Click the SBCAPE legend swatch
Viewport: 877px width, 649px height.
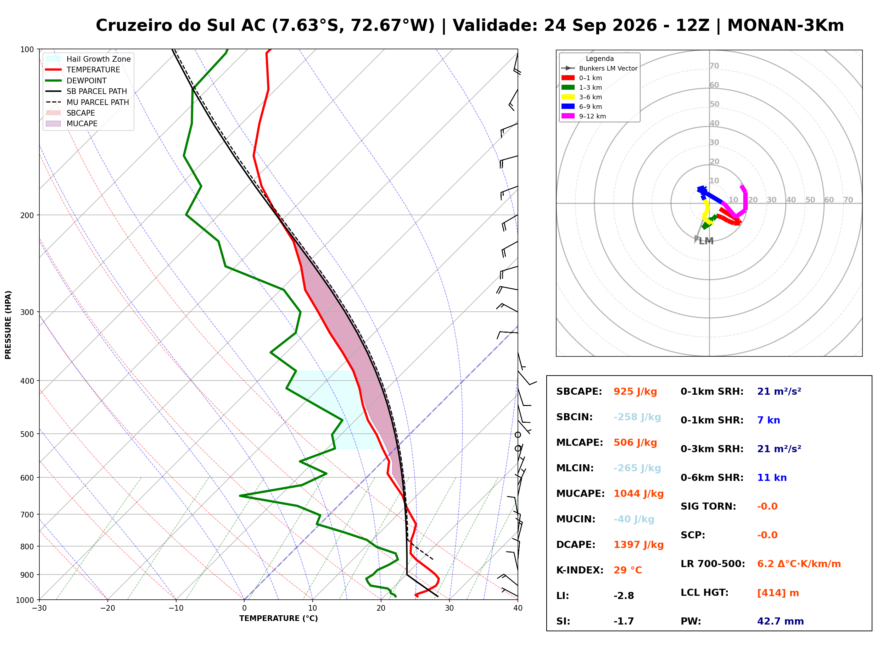coord(54,113)
